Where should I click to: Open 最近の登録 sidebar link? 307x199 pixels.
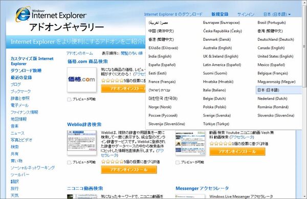21,78
